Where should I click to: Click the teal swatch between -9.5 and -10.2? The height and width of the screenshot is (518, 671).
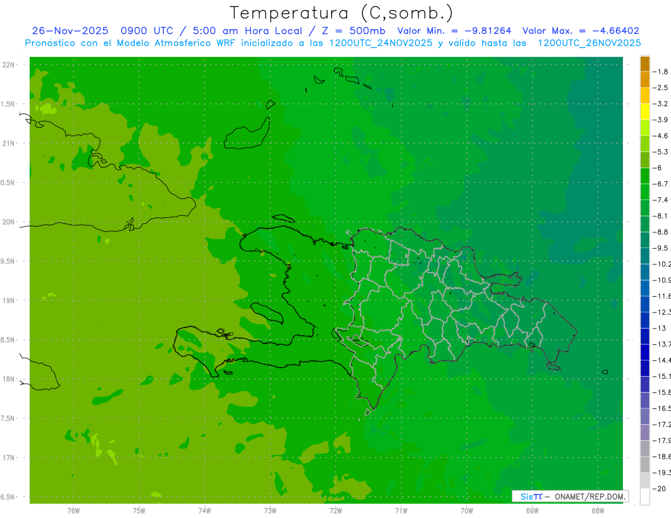pos(645,256)
